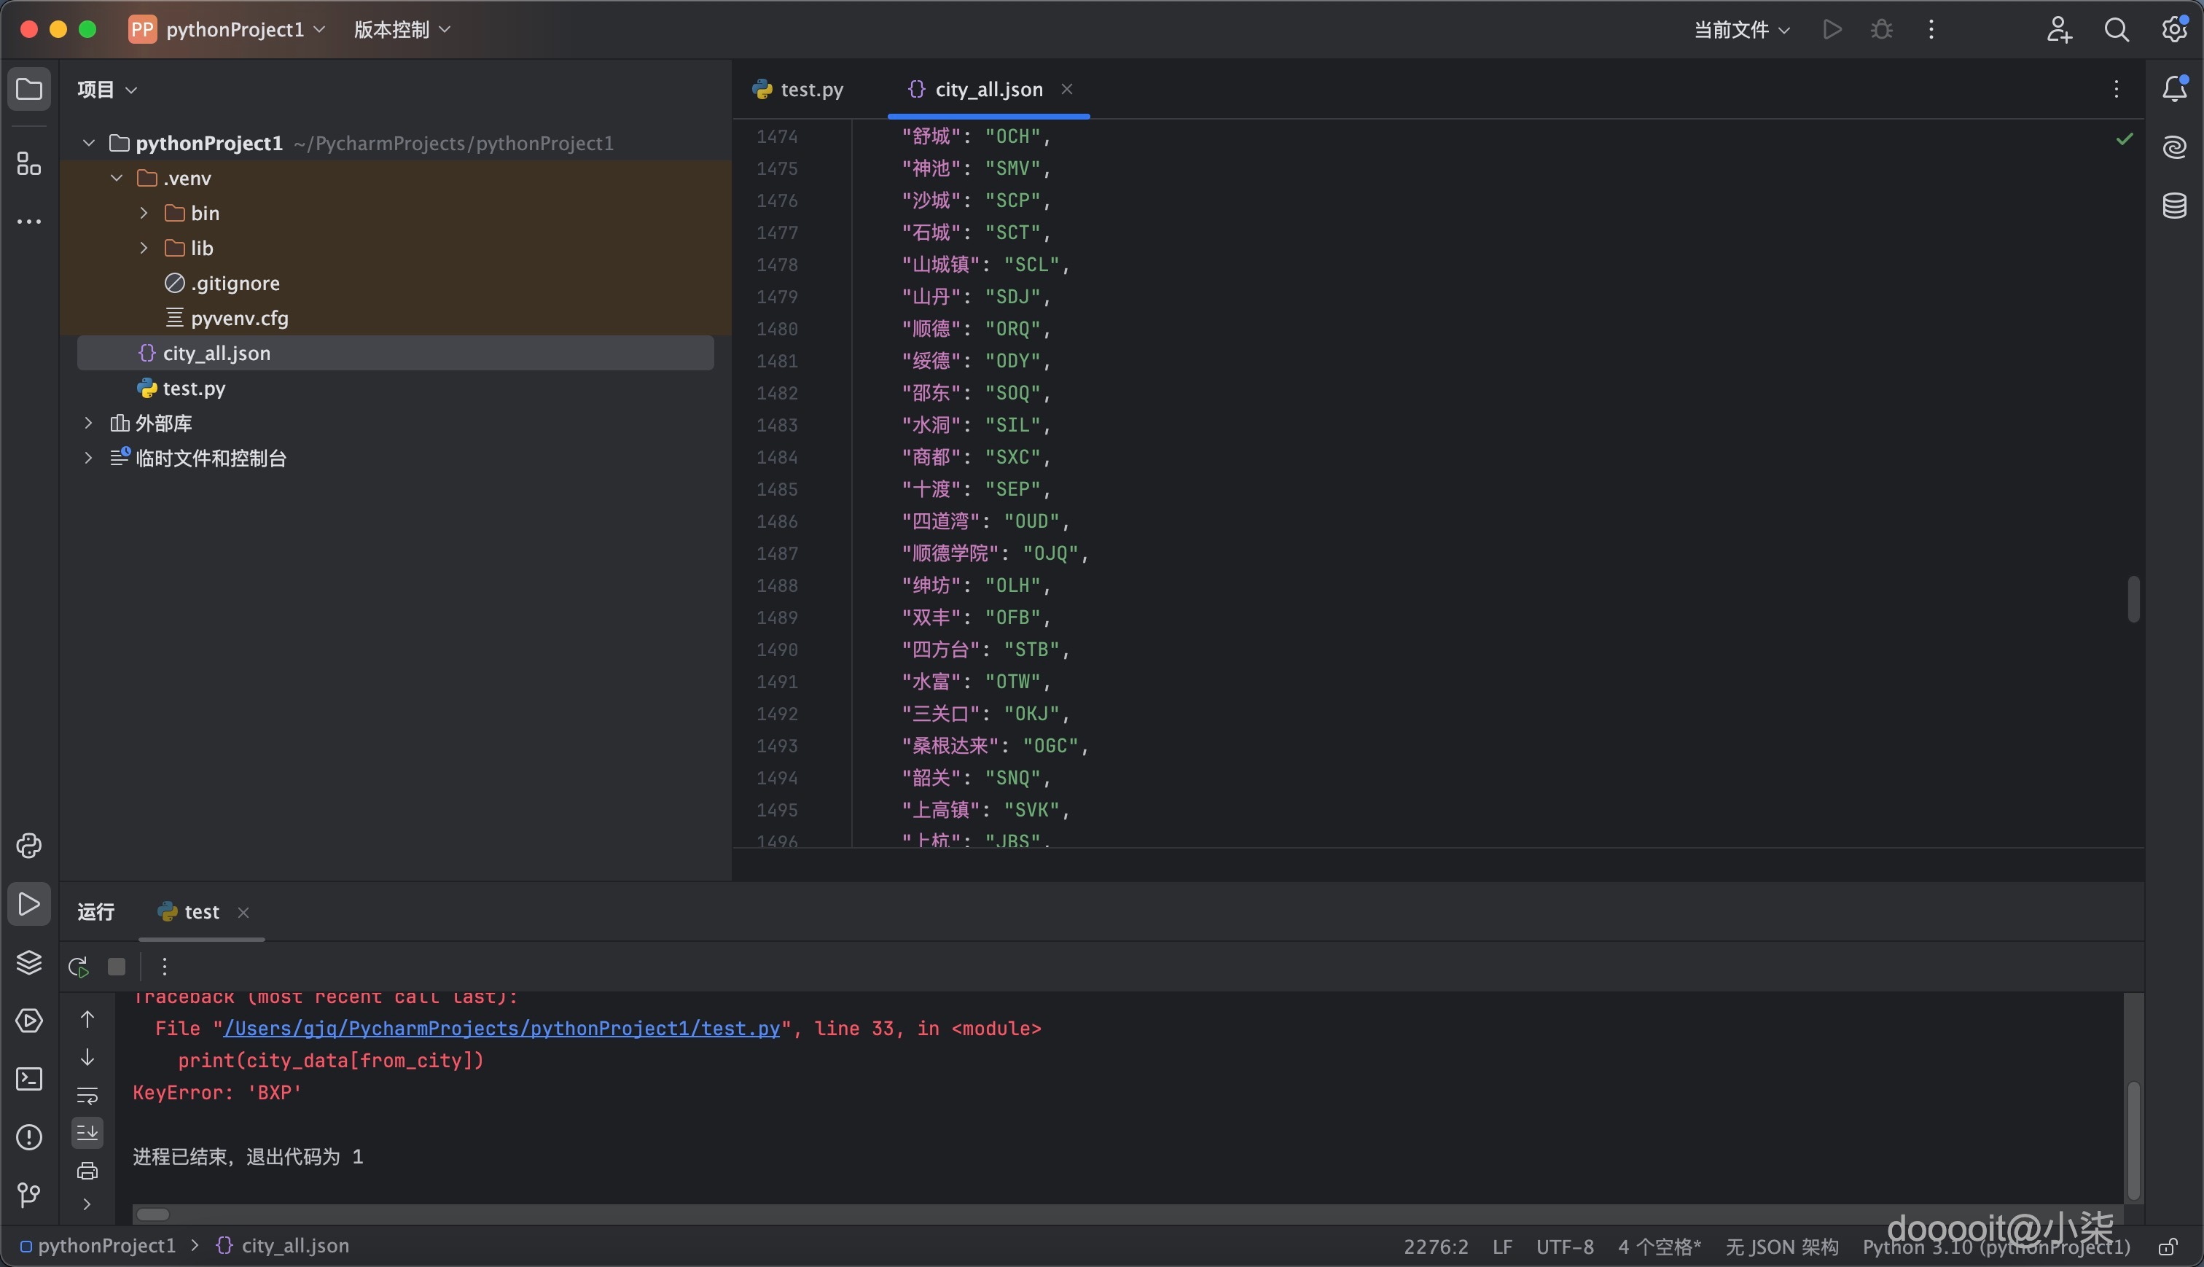This screenshot has width=2204, height=1267.
Task: Click the UTF-8 encoding status button
Action: click(1564, 1247)
